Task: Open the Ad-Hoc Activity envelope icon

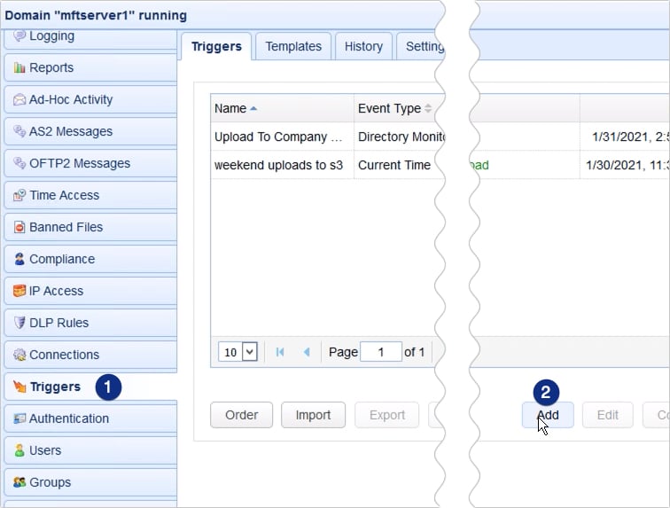Action: (19, 100)
